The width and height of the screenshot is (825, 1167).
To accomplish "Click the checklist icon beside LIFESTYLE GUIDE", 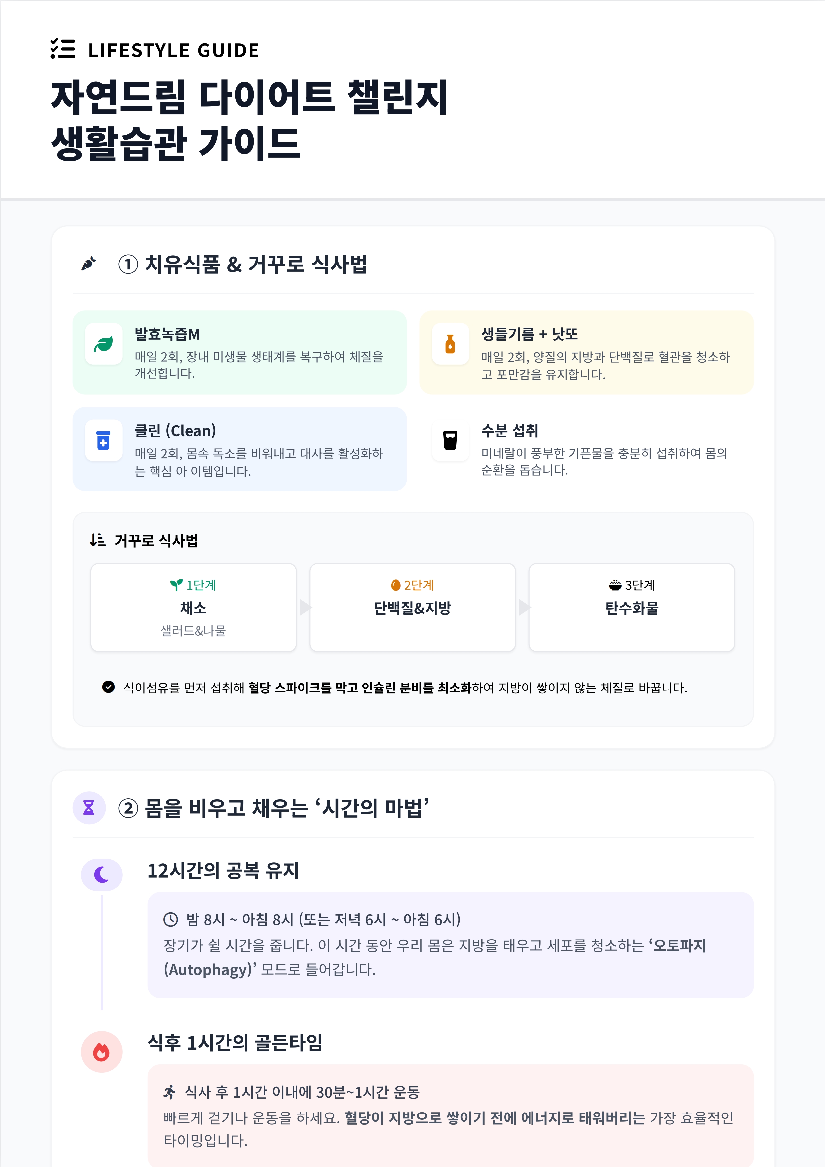I will point(63,49).
